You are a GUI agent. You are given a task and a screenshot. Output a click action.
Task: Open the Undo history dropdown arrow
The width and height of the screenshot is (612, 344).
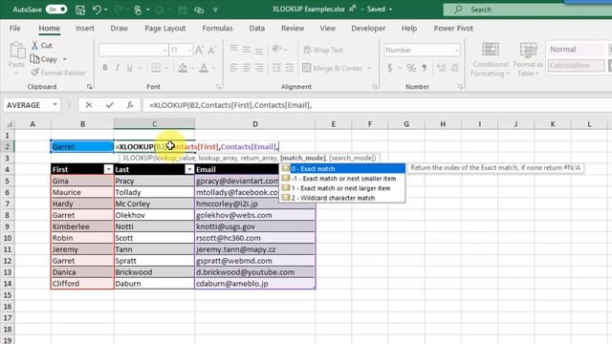pyautogui.click(x=106, y=10)
